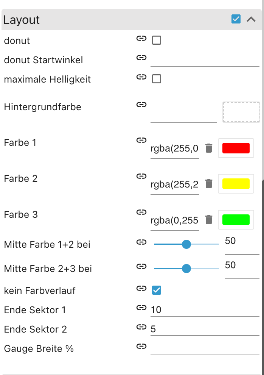Uncheck kein Farbverlauf option
Screen dimensions: 264x375
(156, 291)
